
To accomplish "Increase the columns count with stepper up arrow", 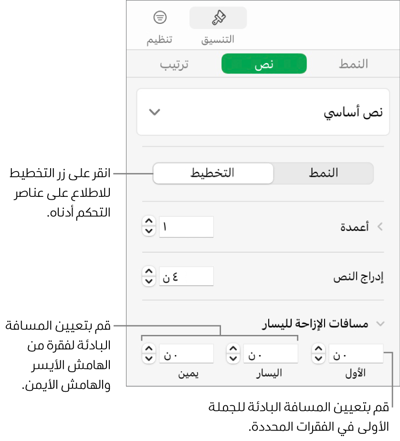I will pos(149,223).
